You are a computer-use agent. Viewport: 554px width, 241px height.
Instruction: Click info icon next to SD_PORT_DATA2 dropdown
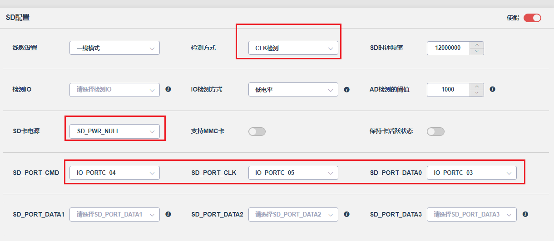point(347,214)
